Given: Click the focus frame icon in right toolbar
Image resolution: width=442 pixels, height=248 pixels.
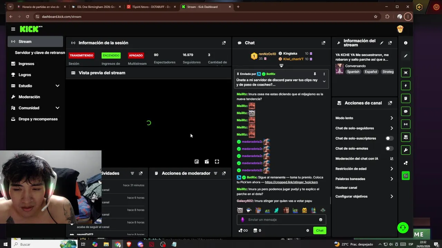Looking at the screenshot, I should tap(406, 72).
